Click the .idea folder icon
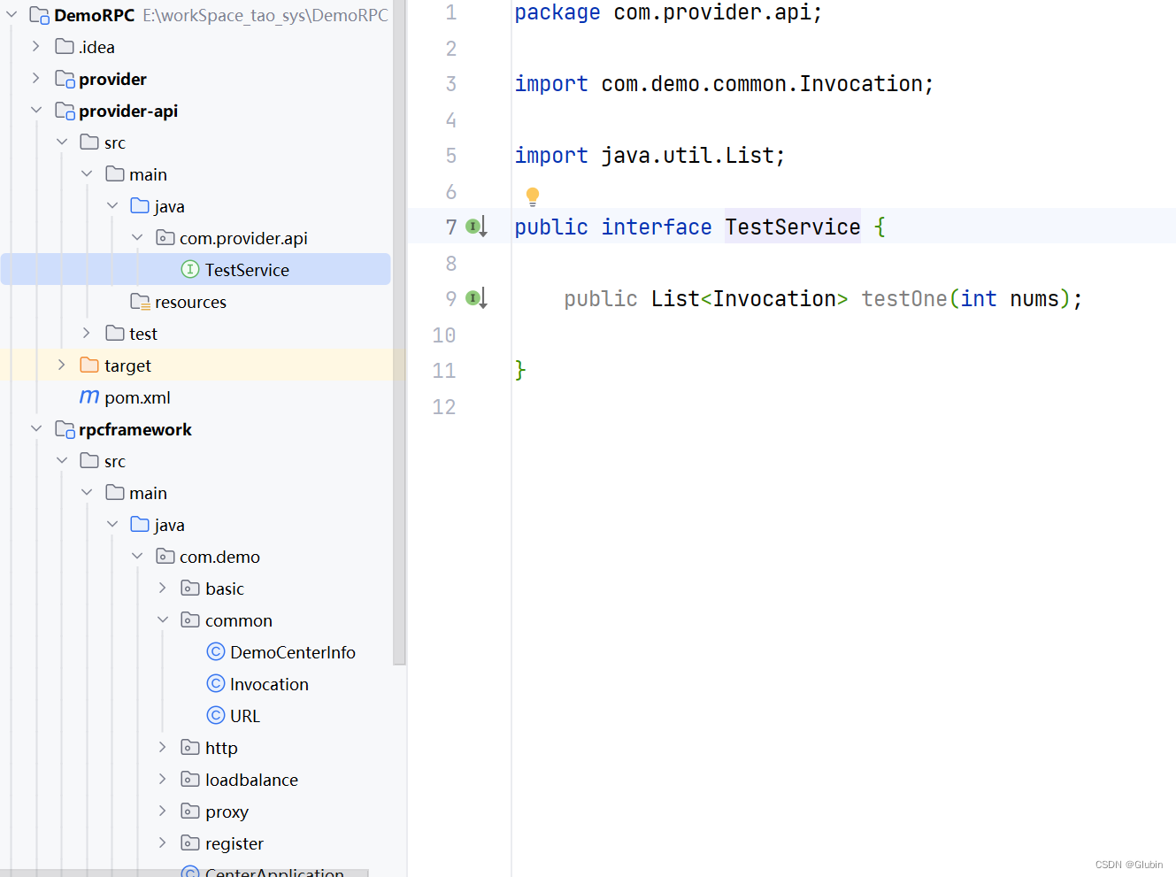 click(65, 46)
